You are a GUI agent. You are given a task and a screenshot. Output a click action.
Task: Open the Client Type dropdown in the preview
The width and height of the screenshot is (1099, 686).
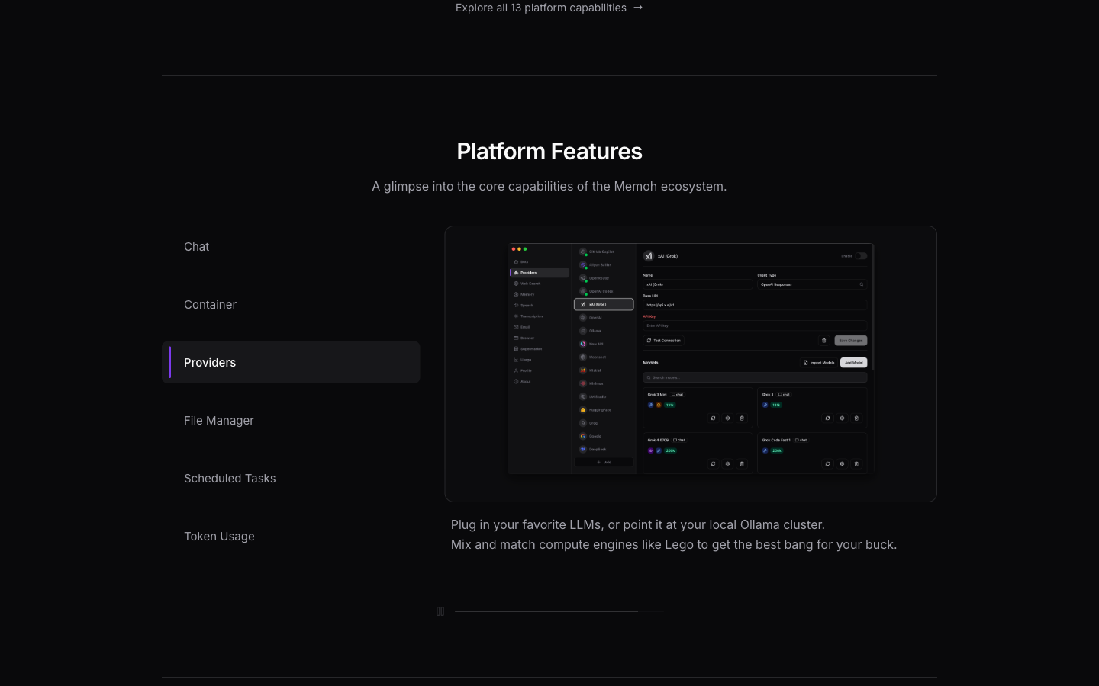[x=812, y=284]
